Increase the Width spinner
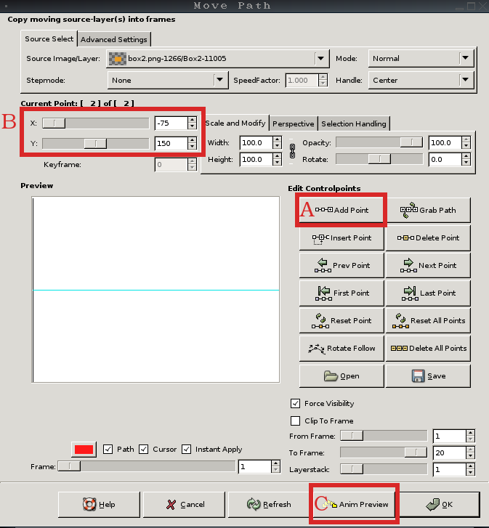489x528 pixels. [x=277, y=139]
